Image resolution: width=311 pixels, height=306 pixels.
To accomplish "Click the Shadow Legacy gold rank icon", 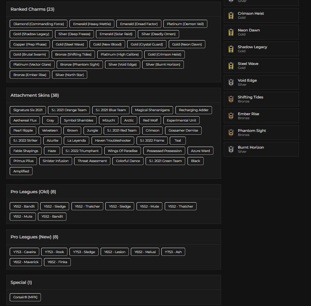I will (x=231, y=49).
